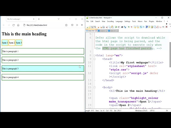This screenshot has height=128, width=171.
Task: Zoom out using the Notepad++ toolbar icon
Action: 131,27
